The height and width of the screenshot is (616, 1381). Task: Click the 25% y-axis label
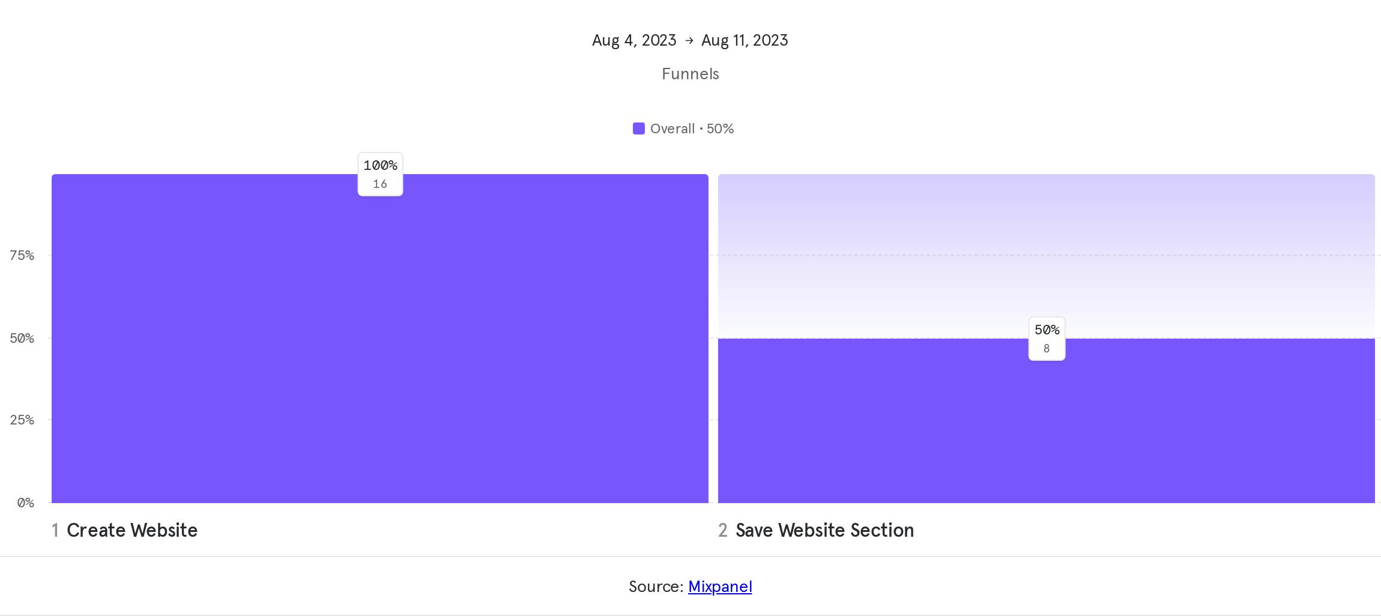pos(22,420)
